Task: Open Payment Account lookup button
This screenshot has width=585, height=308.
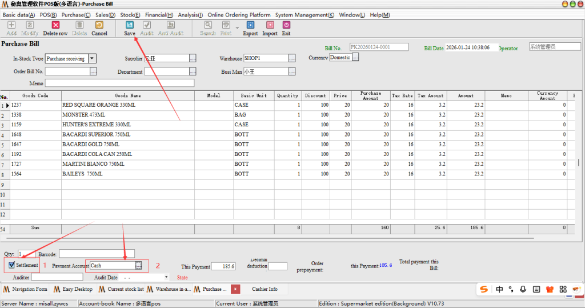Action: 138,266
